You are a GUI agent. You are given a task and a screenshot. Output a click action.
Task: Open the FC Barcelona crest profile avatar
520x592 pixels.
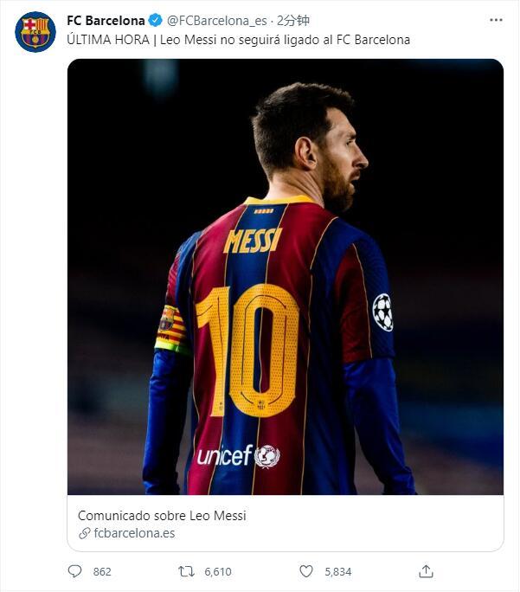coord(35,32)
